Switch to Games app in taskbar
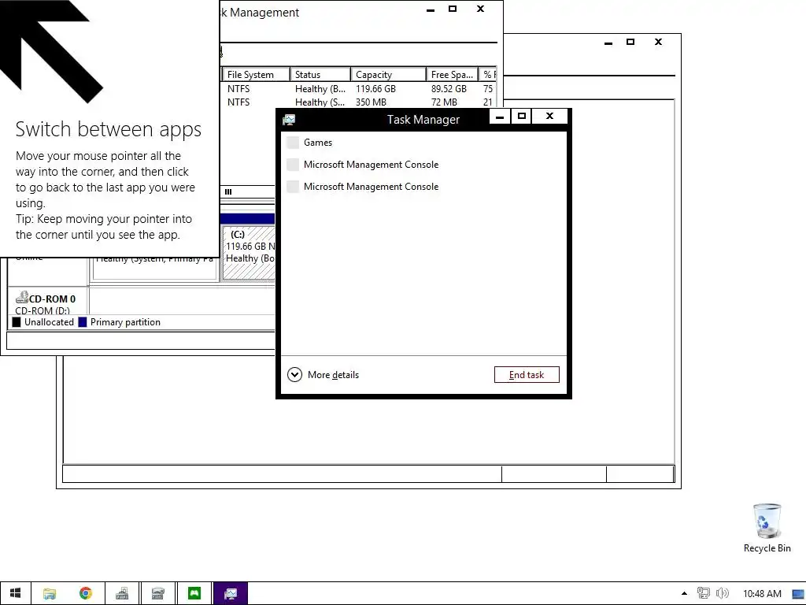The height and width of the screenshot is (605, 806). (194, 593)
